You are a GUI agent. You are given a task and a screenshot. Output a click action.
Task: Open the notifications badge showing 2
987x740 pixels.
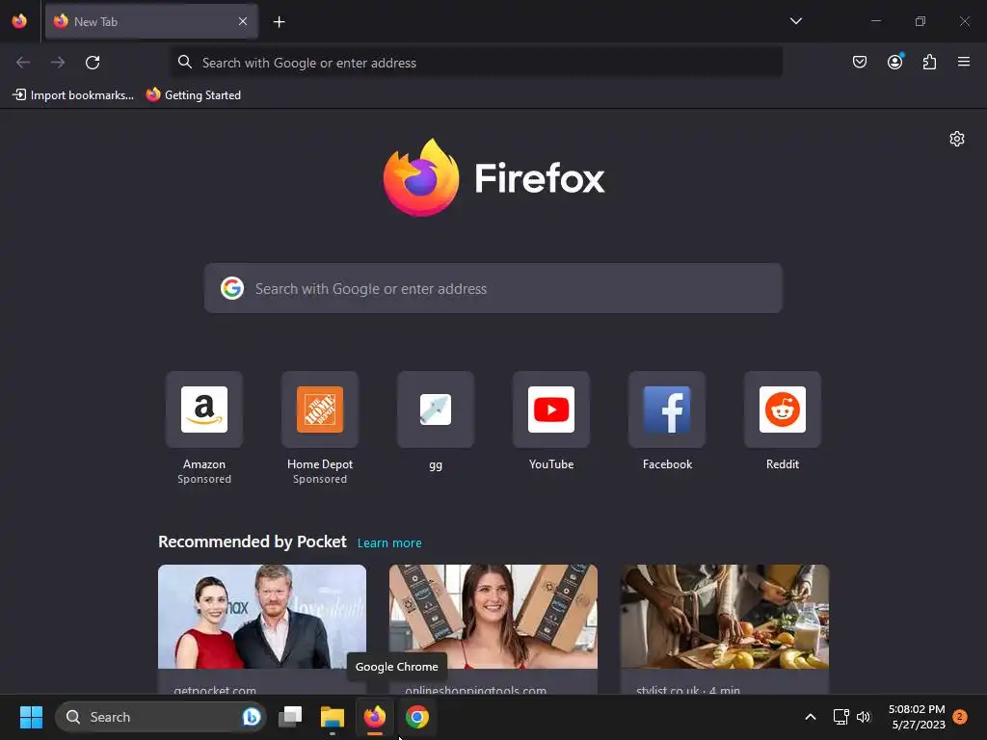(x=960, y=717)
